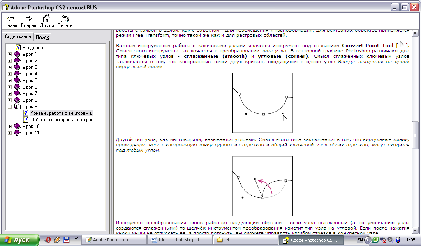
Task: Expand the Урок 4 node
Action: click(x=10, y=74)
